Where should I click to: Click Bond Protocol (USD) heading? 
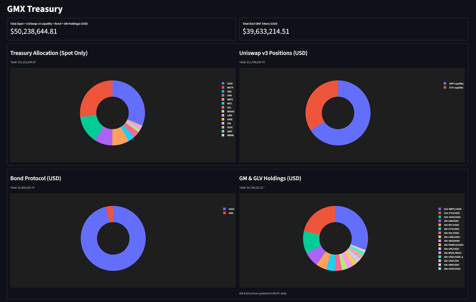(36, 179)
